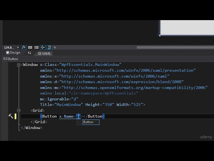Show the snap grid icon
214x161 pixels.
pos(30,47)
